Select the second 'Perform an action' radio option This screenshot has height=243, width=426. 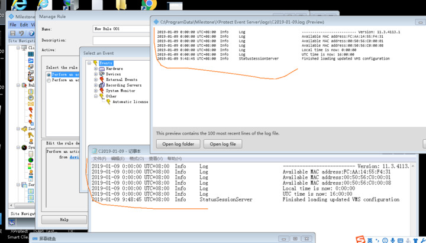tap(49, 80)
